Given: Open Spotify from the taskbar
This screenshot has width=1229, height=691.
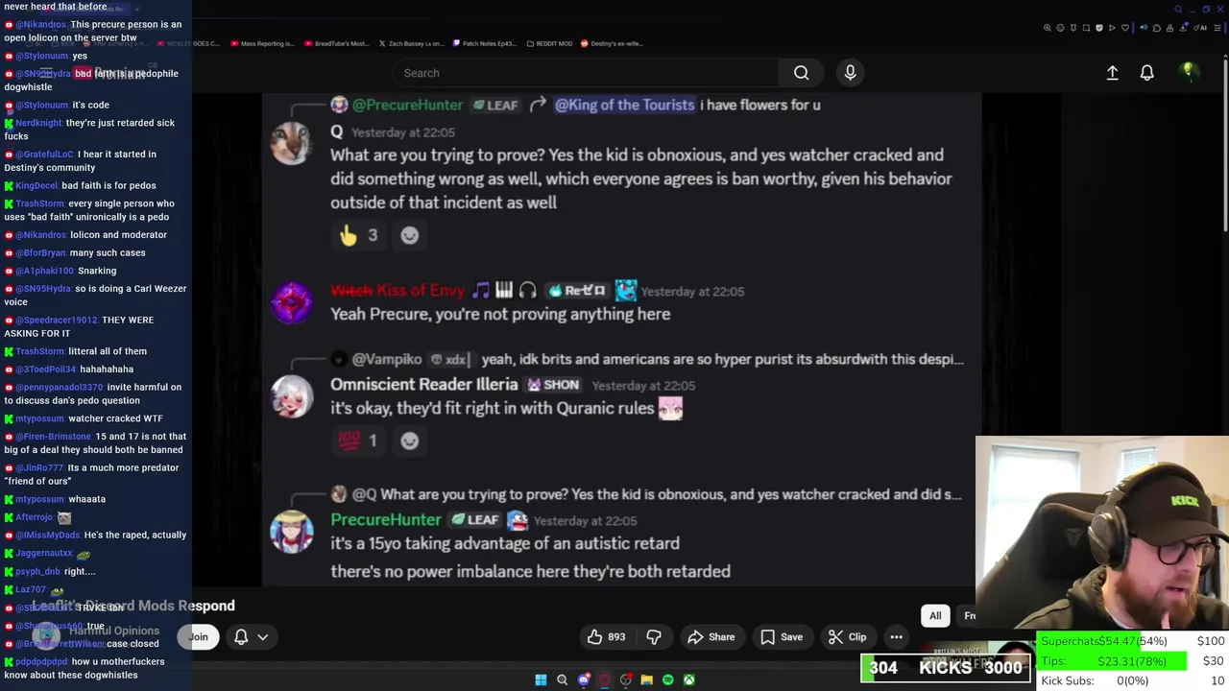Looking at the screenshot, I should pos(668,680).
